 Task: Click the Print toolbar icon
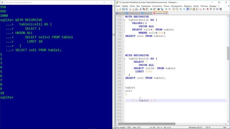[x=136, y=9]
